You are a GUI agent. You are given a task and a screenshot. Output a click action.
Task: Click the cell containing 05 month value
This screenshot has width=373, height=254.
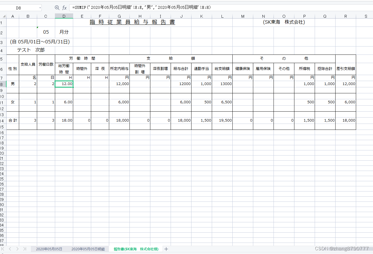tap(46, 32)
